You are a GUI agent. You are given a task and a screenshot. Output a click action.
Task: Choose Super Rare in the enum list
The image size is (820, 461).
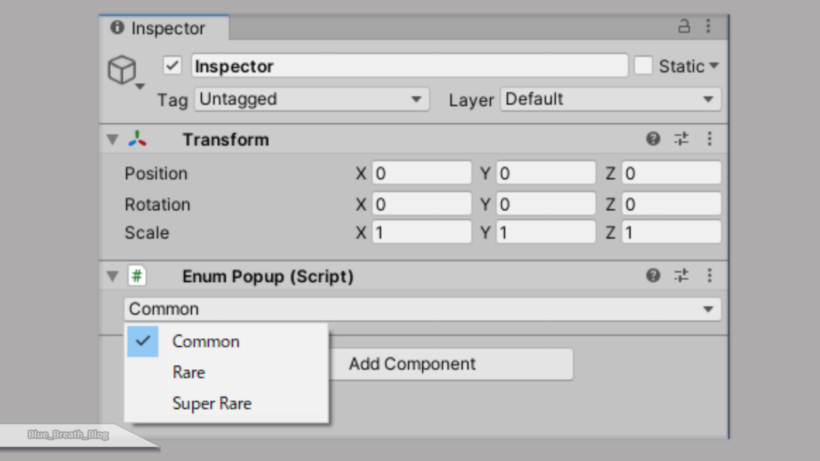(x=212, y=404)
